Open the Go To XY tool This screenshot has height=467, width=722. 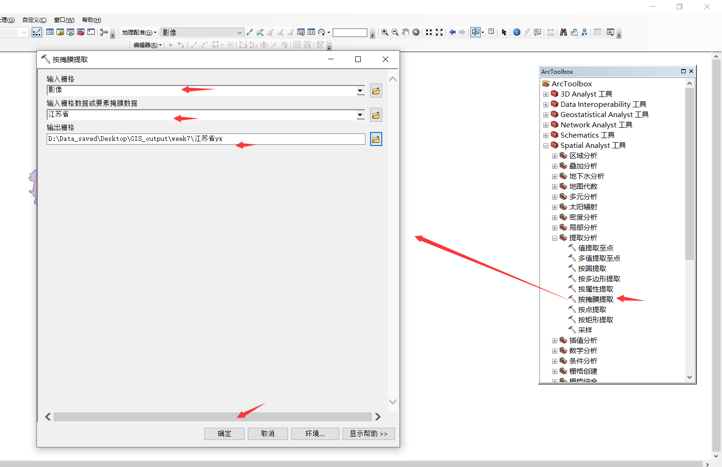pos(584,32)
